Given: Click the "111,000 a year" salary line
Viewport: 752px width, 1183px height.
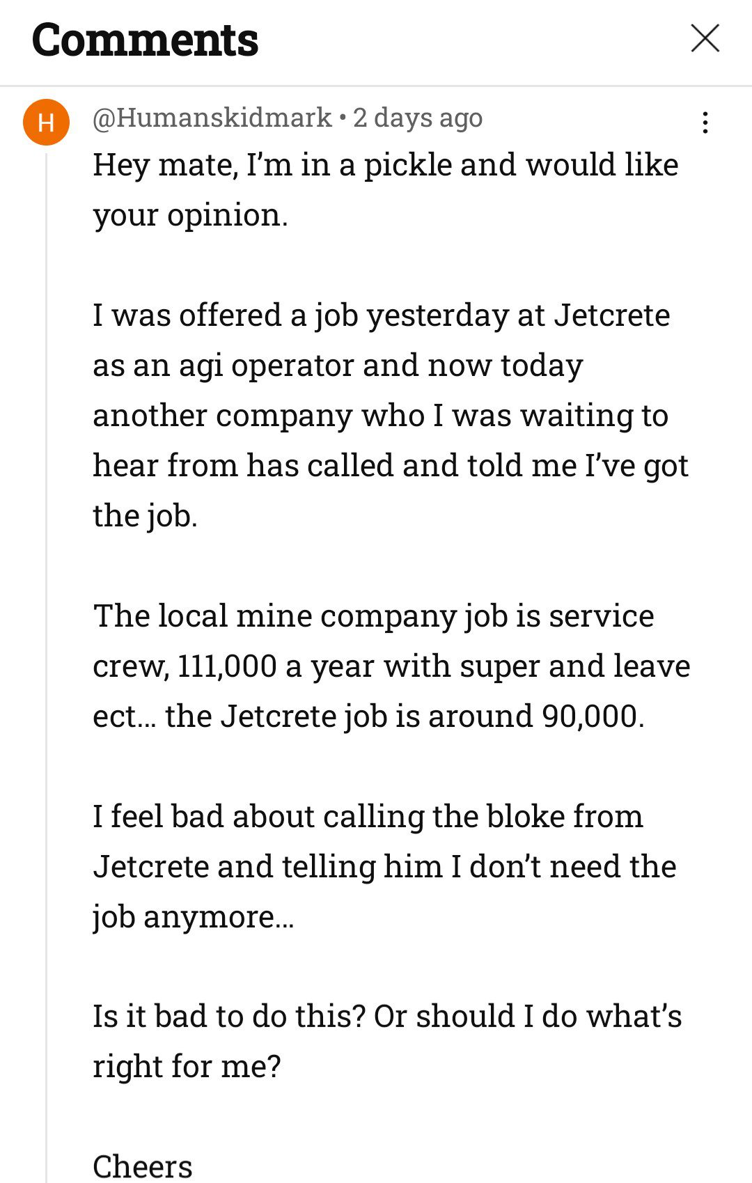Looking at the screenshot, I should (x=391, y=666).
